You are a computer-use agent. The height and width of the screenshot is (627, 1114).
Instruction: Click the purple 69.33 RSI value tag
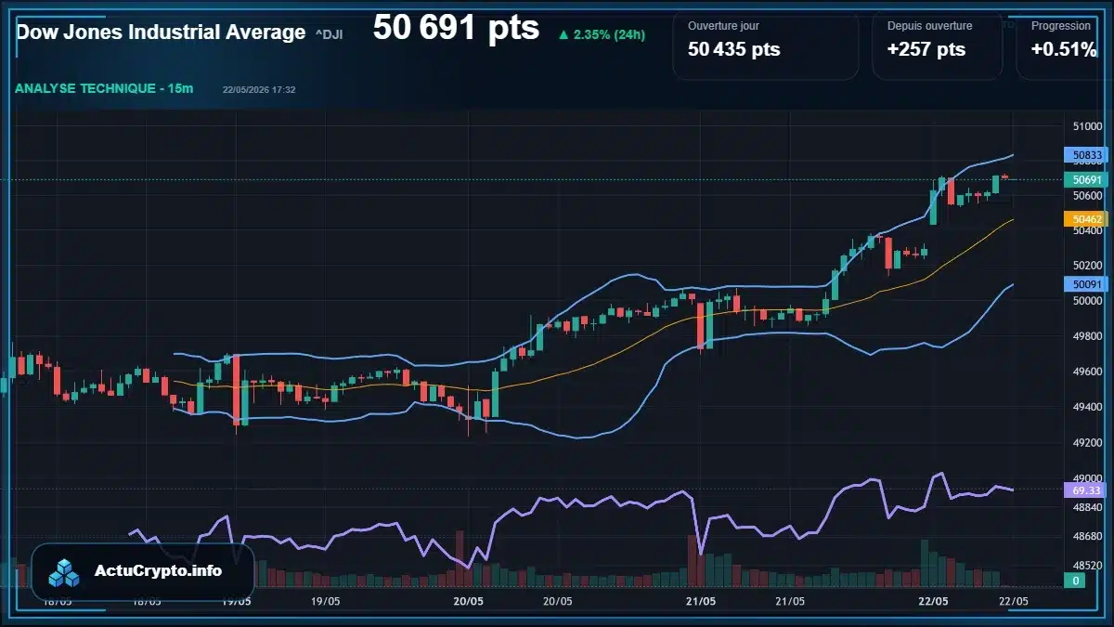pos(1086,490)
